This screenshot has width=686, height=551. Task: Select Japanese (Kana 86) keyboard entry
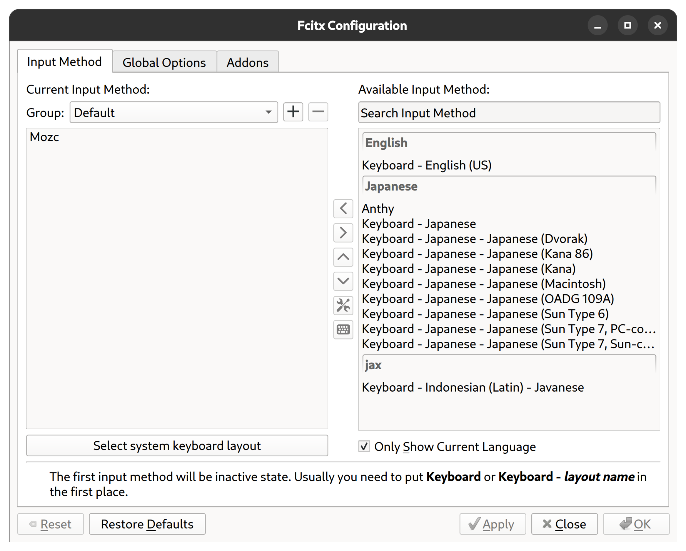(509, 254)
